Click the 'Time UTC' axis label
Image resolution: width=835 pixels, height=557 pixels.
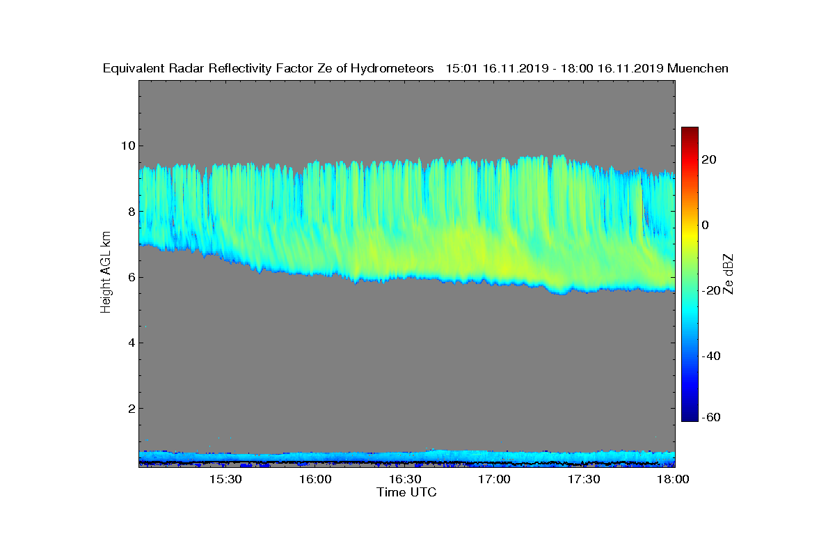point(407,492)
